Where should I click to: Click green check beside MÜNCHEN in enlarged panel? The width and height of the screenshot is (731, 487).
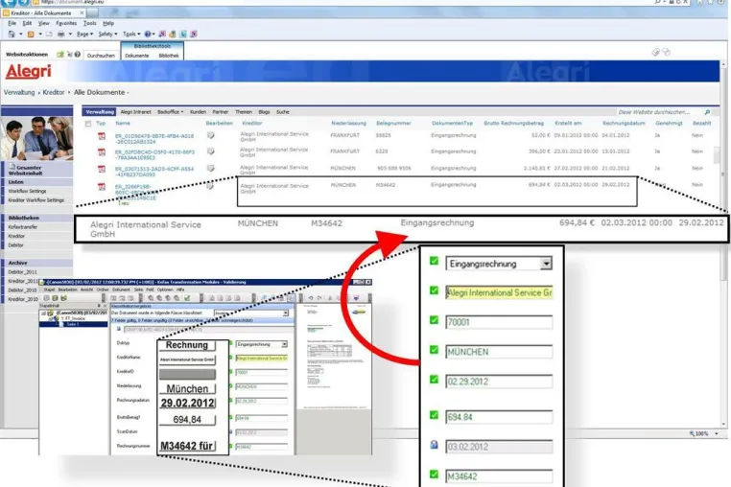point(434,350)
